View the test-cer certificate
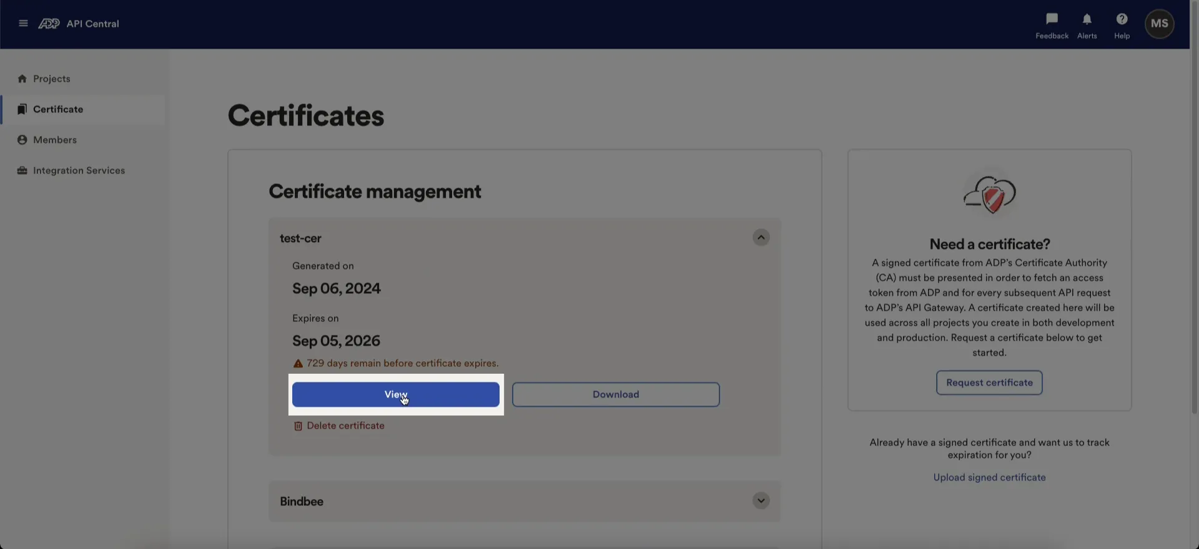The image size is (1199, 549). (396, 394)
